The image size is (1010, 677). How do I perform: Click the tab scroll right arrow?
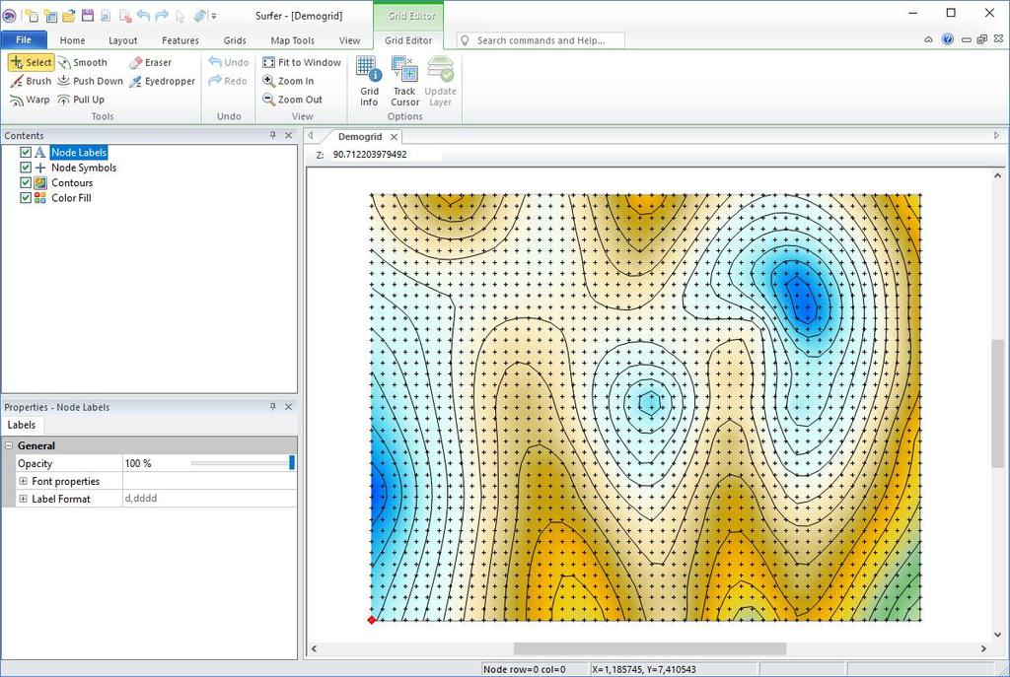click(996, 136)
